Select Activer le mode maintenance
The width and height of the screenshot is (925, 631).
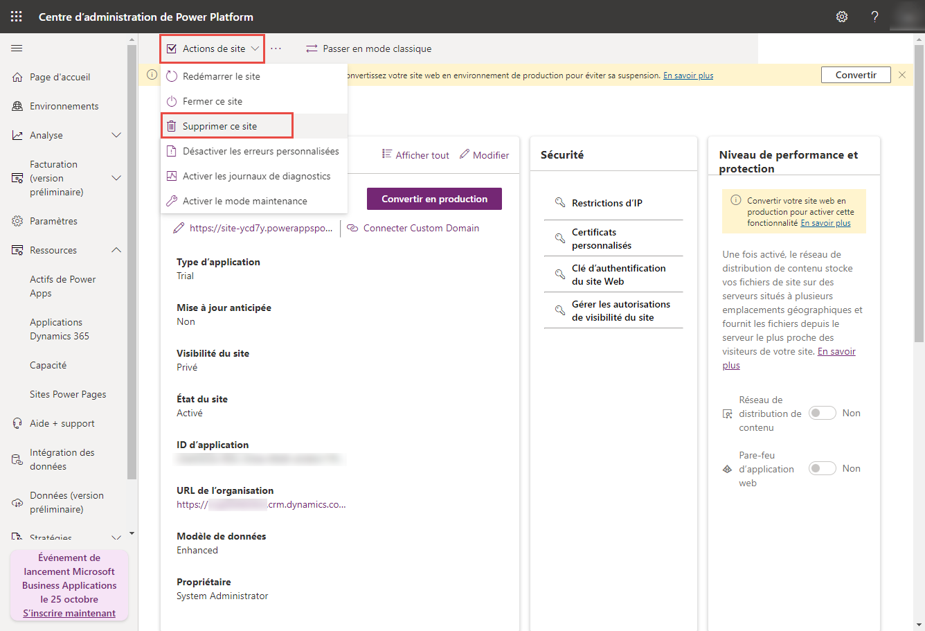coord(254,201)
